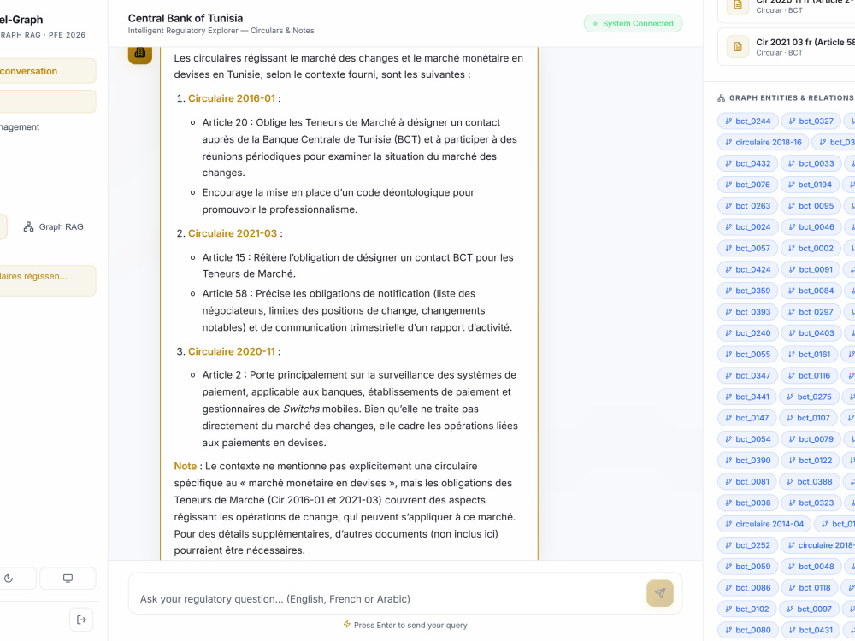
Task: Select the bct_0059 entity chip
Action: tap(747, 567)
